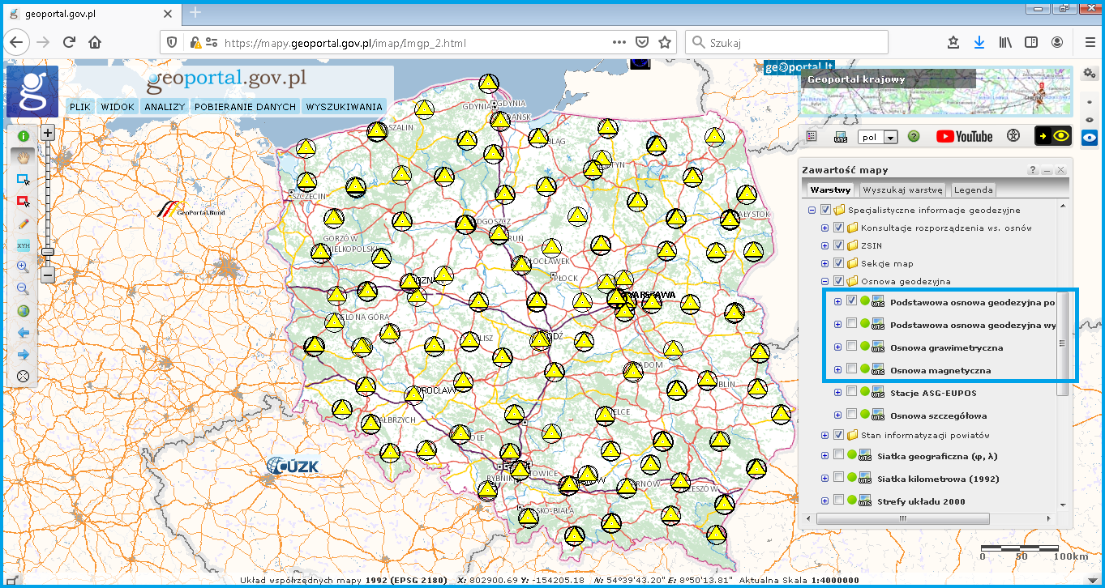Viewport: 1105px width, 588px height.
Task: Open the WIDOK menu
Action: (118, 106)
